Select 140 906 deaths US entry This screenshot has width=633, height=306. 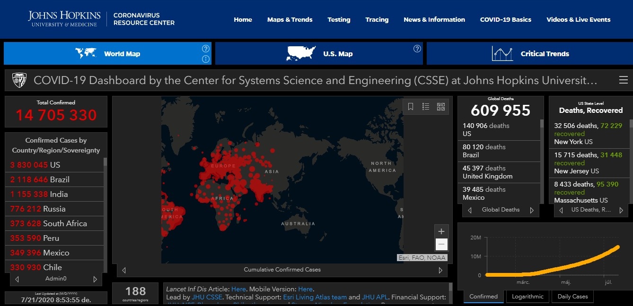coord(499,130)
